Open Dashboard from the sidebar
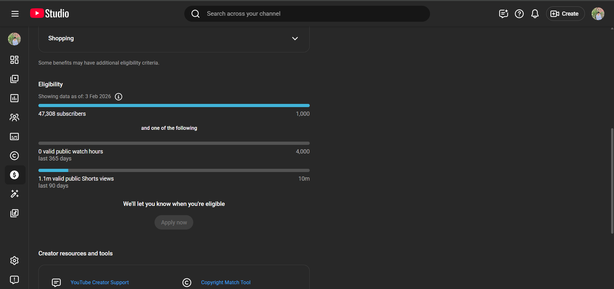Viewport: 614px width, 289px height. 14,60
